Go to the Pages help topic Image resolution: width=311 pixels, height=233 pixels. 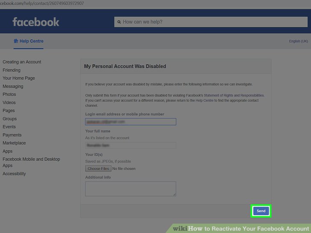click(x=9, y=111)
